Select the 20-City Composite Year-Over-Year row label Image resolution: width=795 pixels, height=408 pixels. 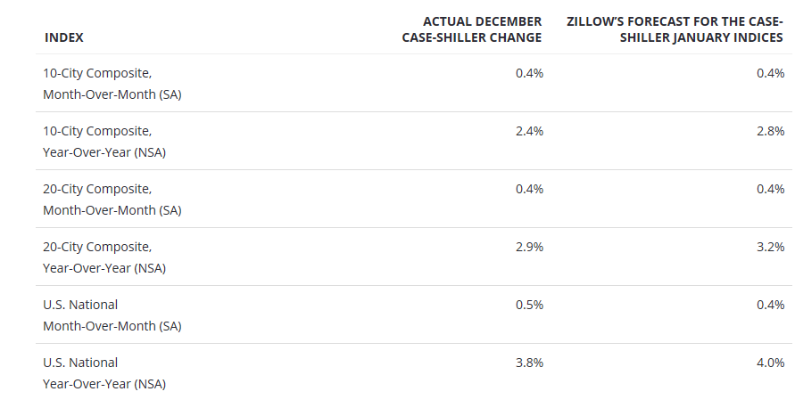[x=104, y=257]
